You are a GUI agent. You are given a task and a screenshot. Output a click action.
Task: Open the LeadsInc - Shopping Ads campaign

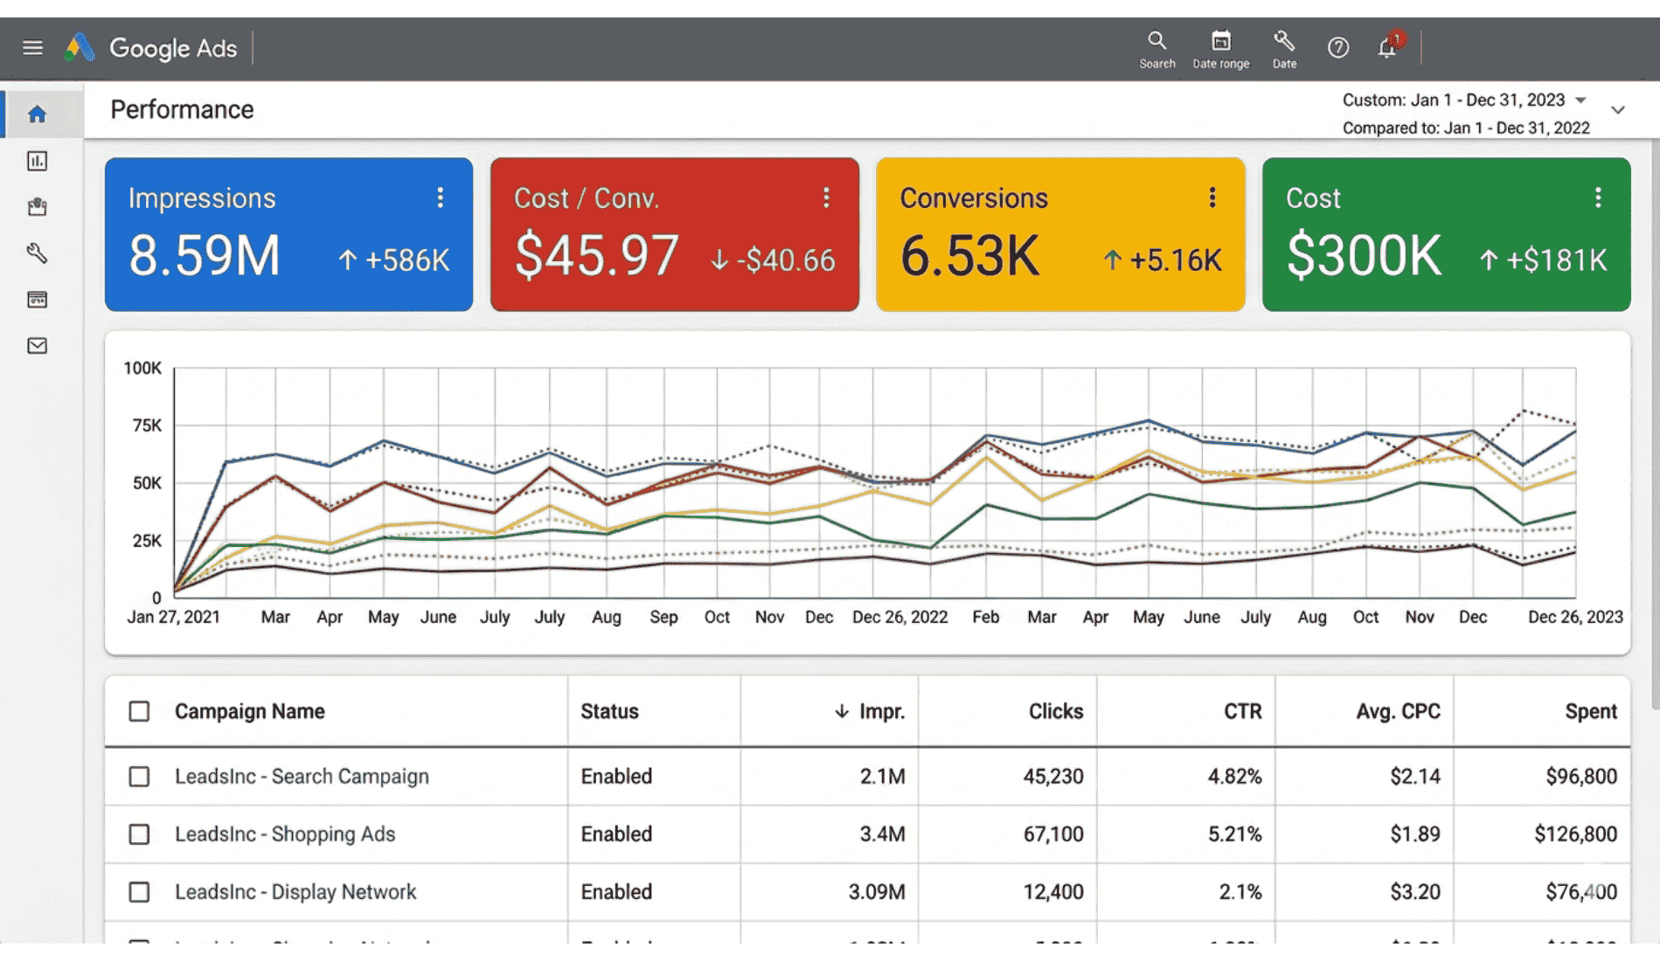[285, 834]
